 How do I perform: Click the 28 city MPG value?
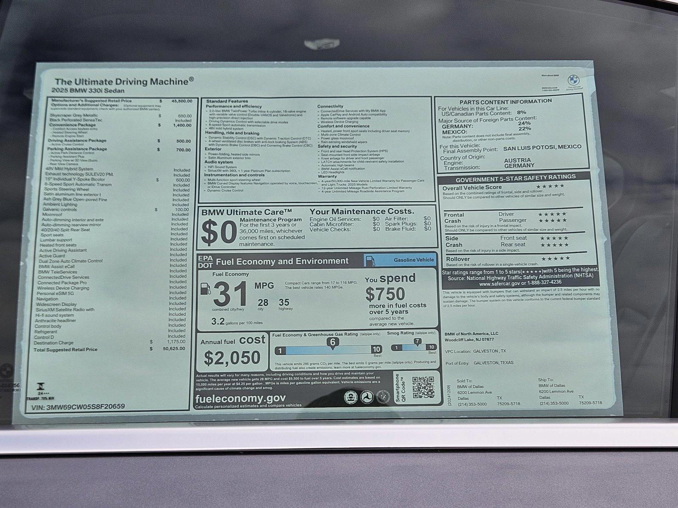263,302
